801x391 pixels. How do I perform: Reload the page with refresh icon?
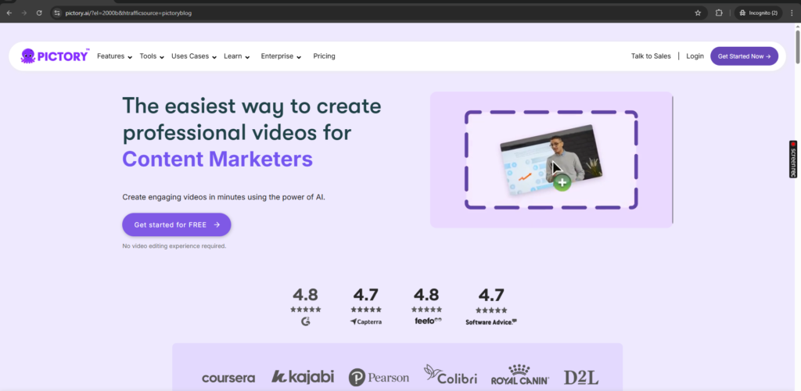39,13
